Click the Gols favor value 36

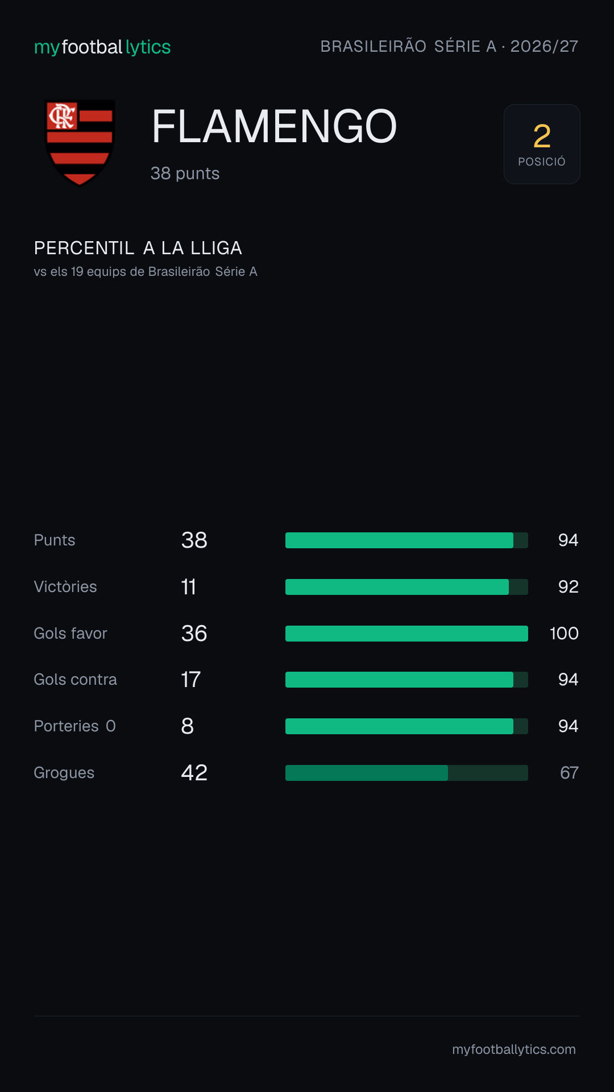coord(194,634)
